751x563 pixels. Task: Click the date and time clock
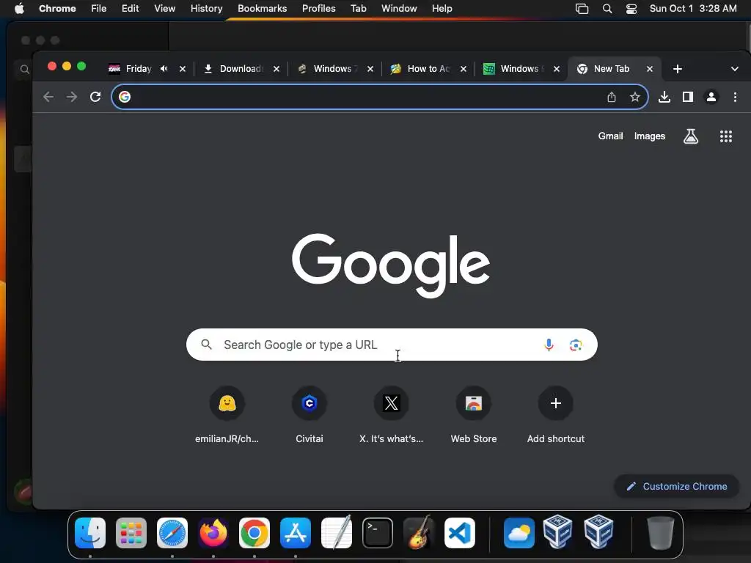693,8
